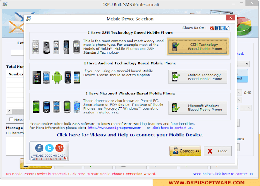Screen dimensions: 260x186
Task: Click the thumbs-up like icon at top
Action: 228,28
